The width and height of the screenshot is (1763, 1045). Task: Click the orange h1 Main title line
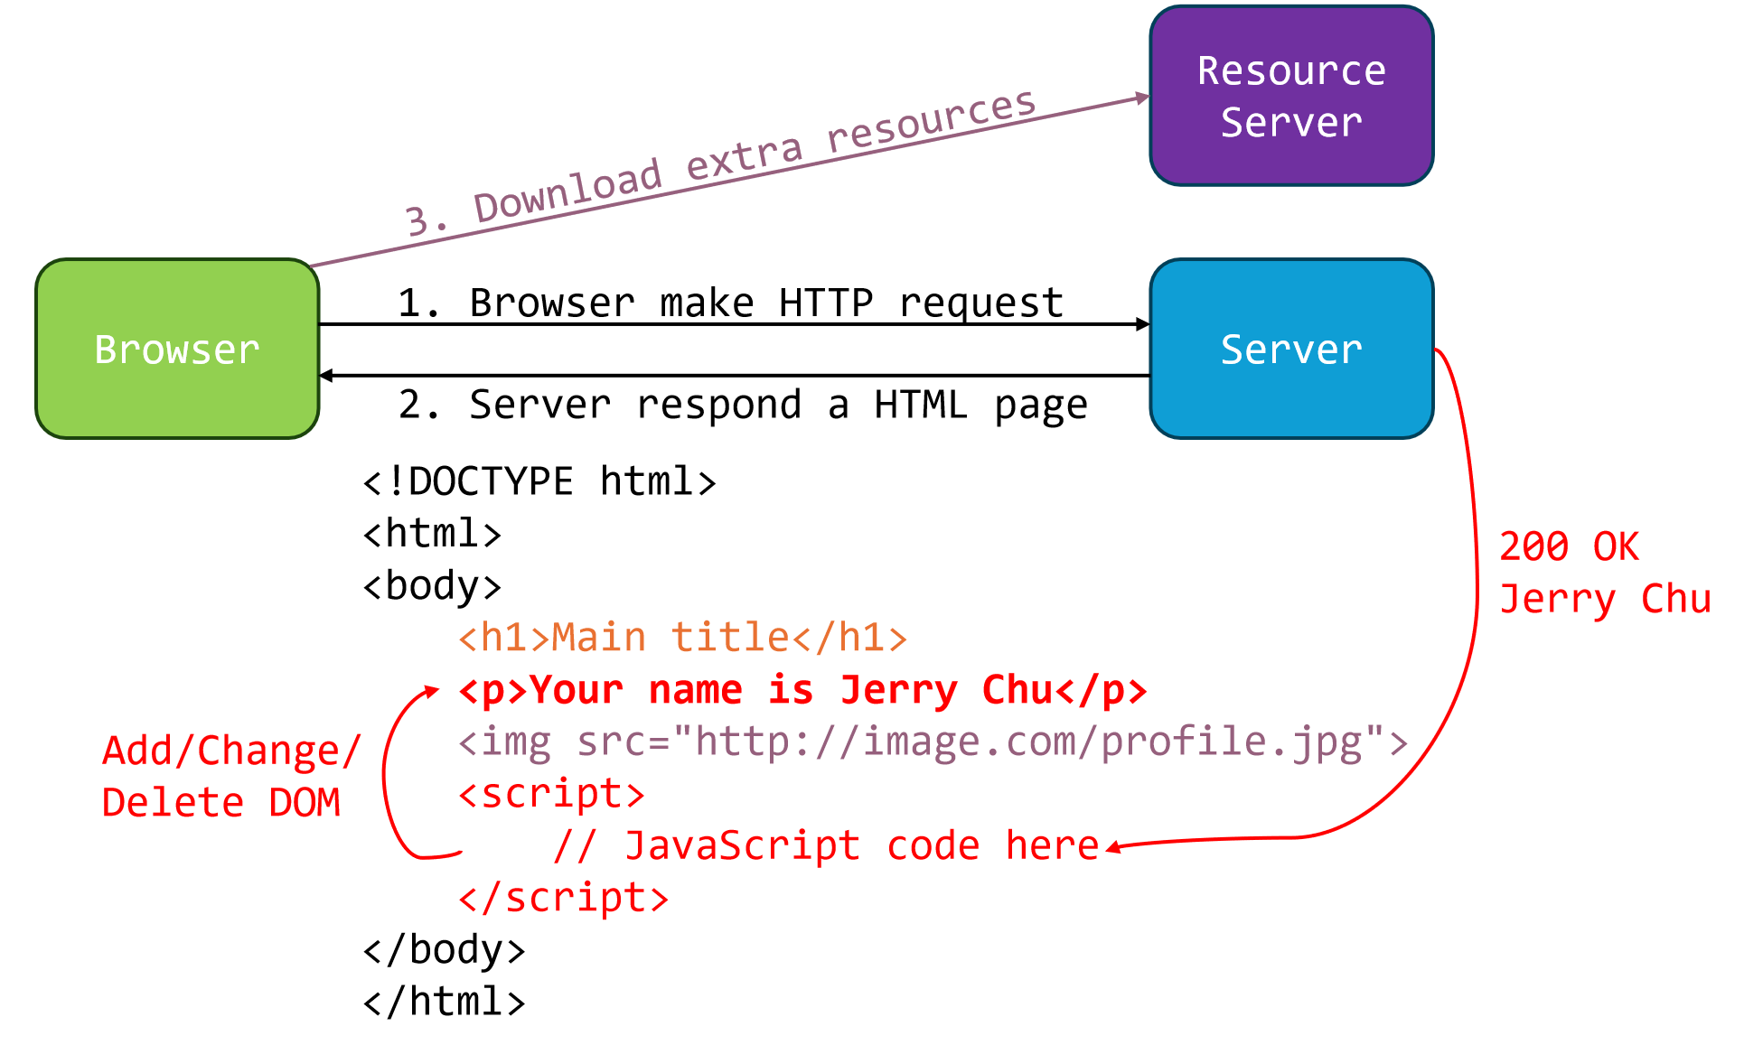tap(682, 638)
